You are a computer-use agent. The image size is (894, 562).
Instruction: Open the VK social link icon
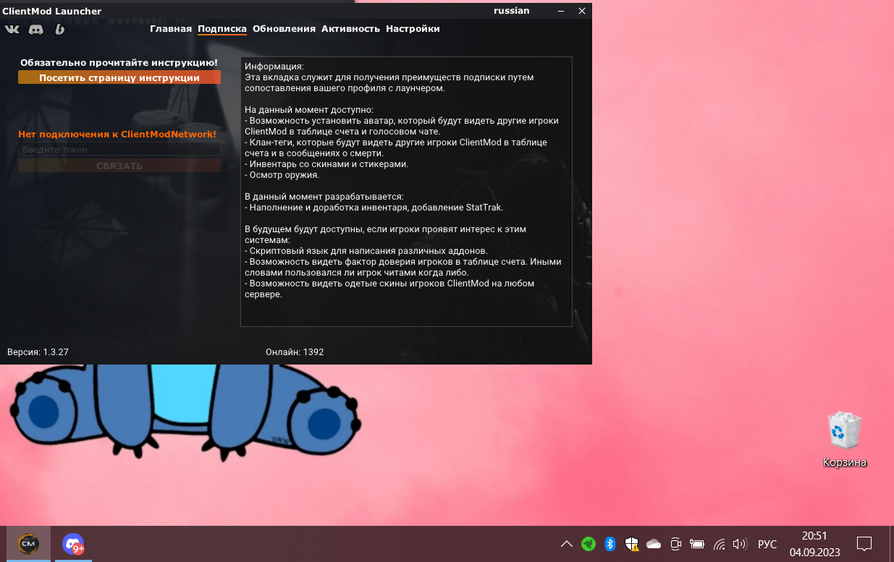click(12, 29)
